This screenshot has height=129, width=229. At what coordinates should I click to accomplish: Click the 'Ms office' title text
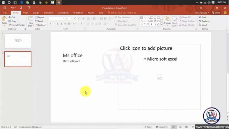pyautogui.click(x=73, y=56)
